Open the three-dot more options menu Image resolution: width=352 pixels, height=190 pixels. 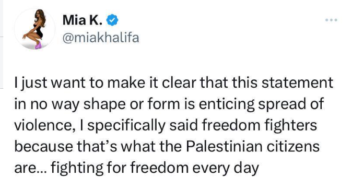pyautogui.click(x=331, y=20)
